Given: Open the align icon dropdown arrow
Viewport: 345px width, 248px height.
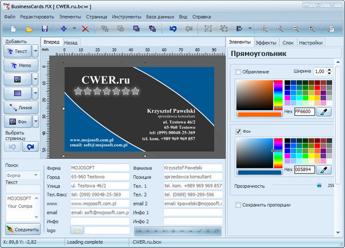Looking at the screenshot, I should (x=250, y=28).
